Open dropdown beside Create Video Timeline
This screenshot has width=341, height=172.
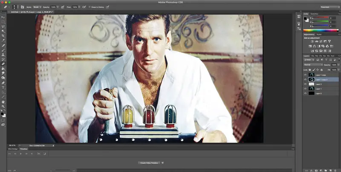coord(162,163)
